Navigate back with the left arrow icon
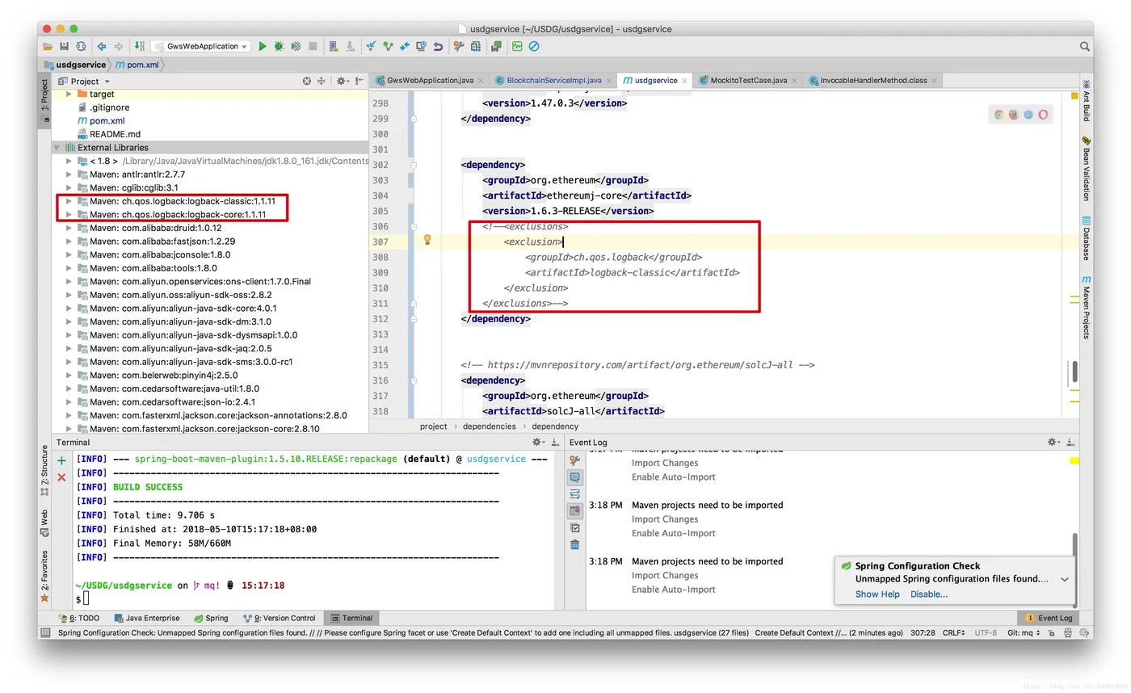1131x693 pixels. [102, 46]
